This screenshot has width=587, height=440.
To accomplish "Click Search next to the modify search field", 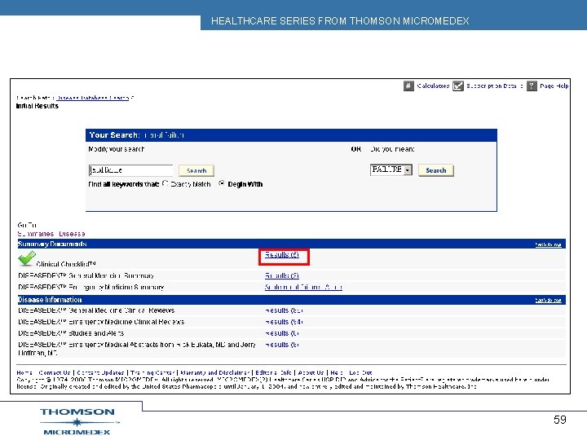I will (x=196, y=170).
